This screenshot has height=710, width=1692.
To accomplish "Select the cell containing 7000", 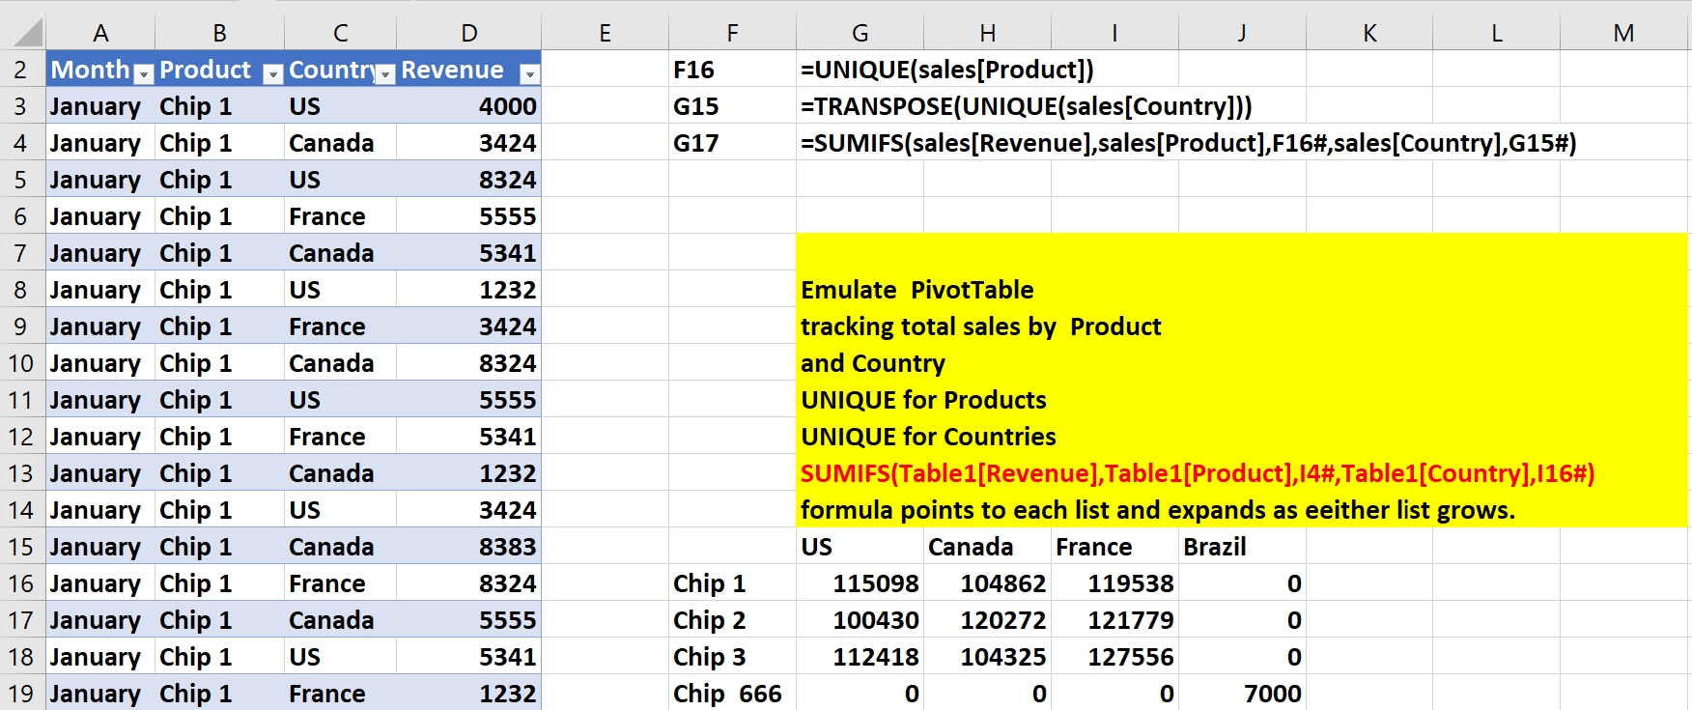I will point(1271,694).
